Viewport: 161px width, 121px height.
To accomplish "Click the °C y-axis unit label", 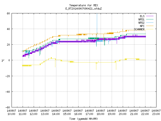I will tap(3, 60).
